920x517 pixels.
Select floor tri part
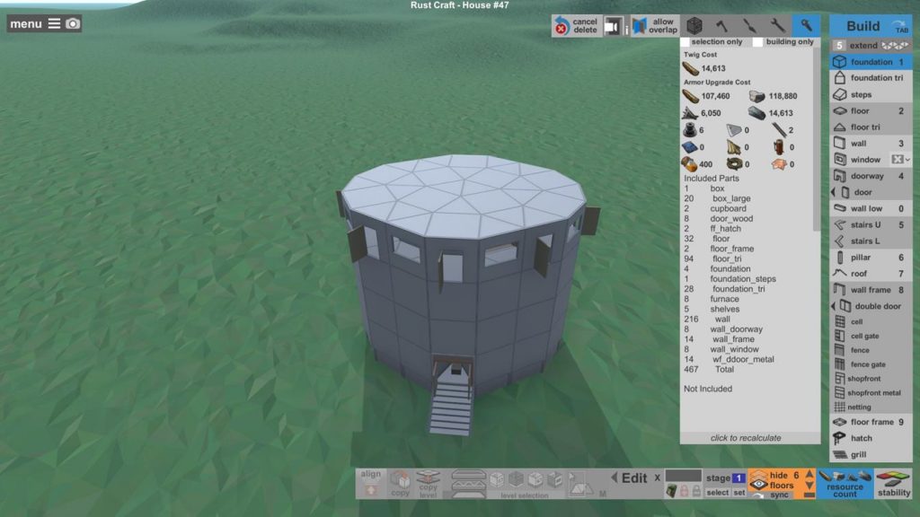click(x=871, y=127)
